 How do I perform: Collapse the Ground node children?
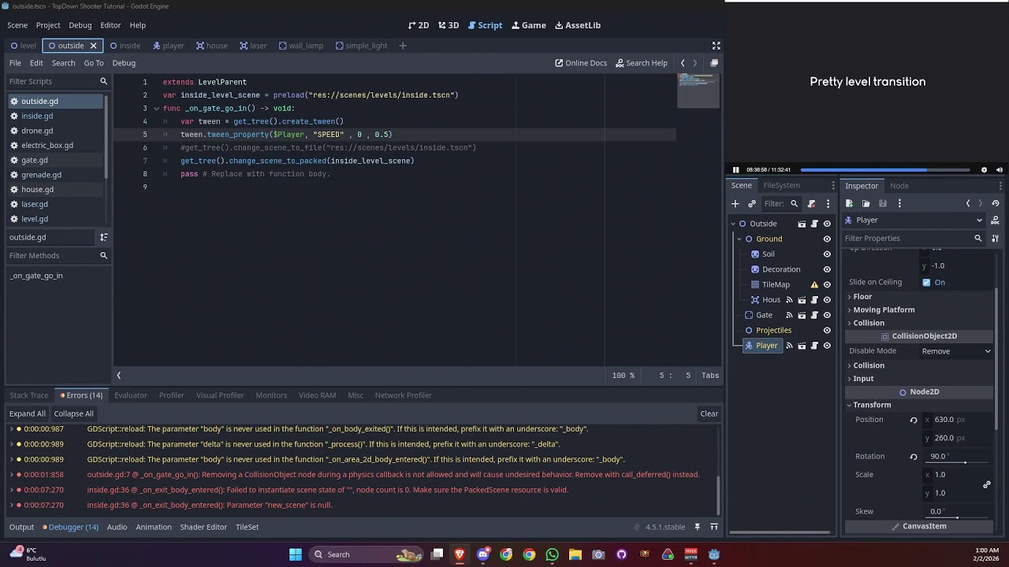point(739,239)
